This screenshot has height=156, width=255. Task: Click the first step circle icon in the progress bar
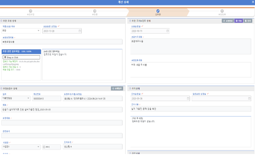pyautogui.click(x=31, y=11)
